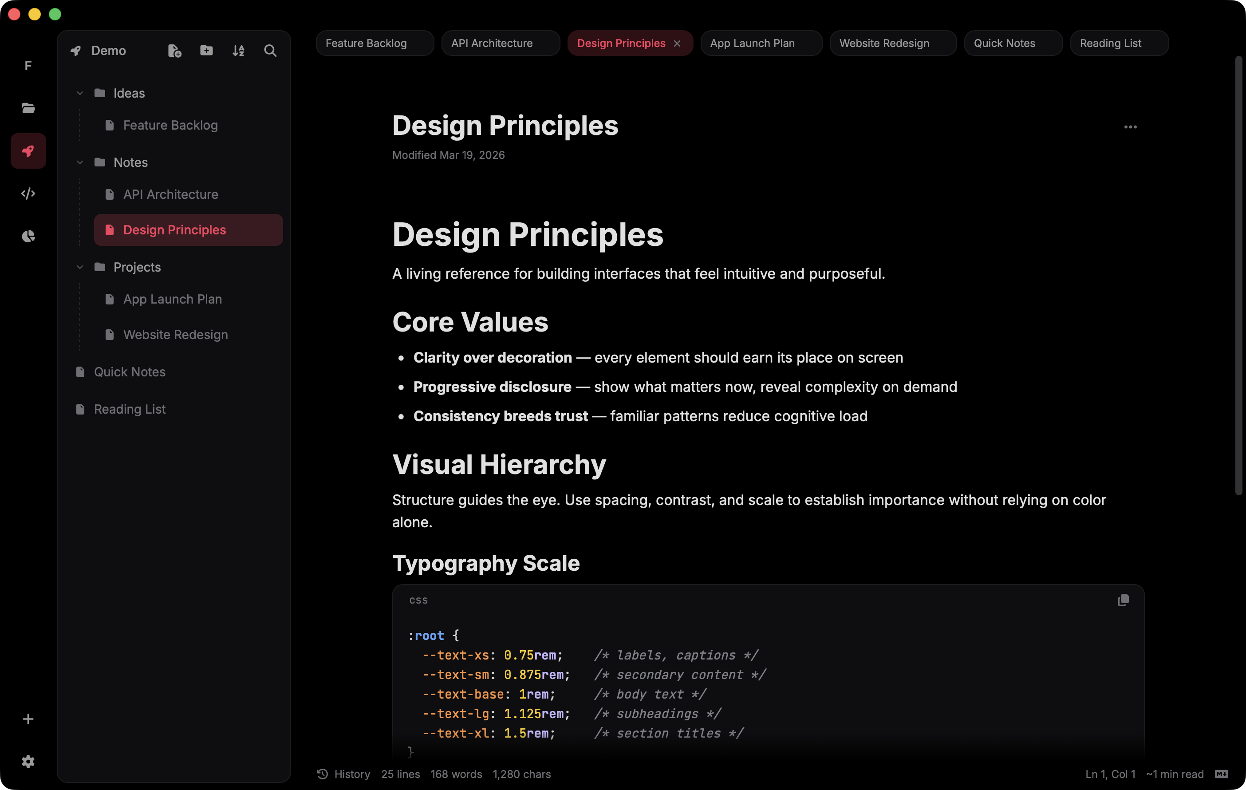Viewport: 1246px width, 790px height.
Task: Switch to the Quick Notes tab
Action: pyautogui.click(x=1013, y=43)
